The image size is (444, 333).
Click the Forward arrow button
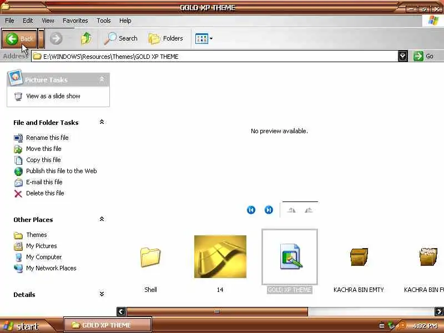click(56, 38)
